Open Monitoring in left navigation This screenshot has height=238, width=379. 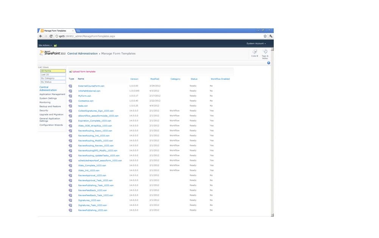(45, 102)
